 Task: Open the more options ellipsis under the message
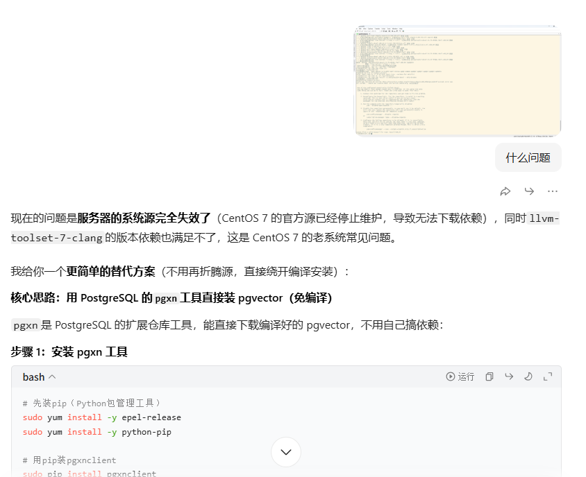pos(553,191)
